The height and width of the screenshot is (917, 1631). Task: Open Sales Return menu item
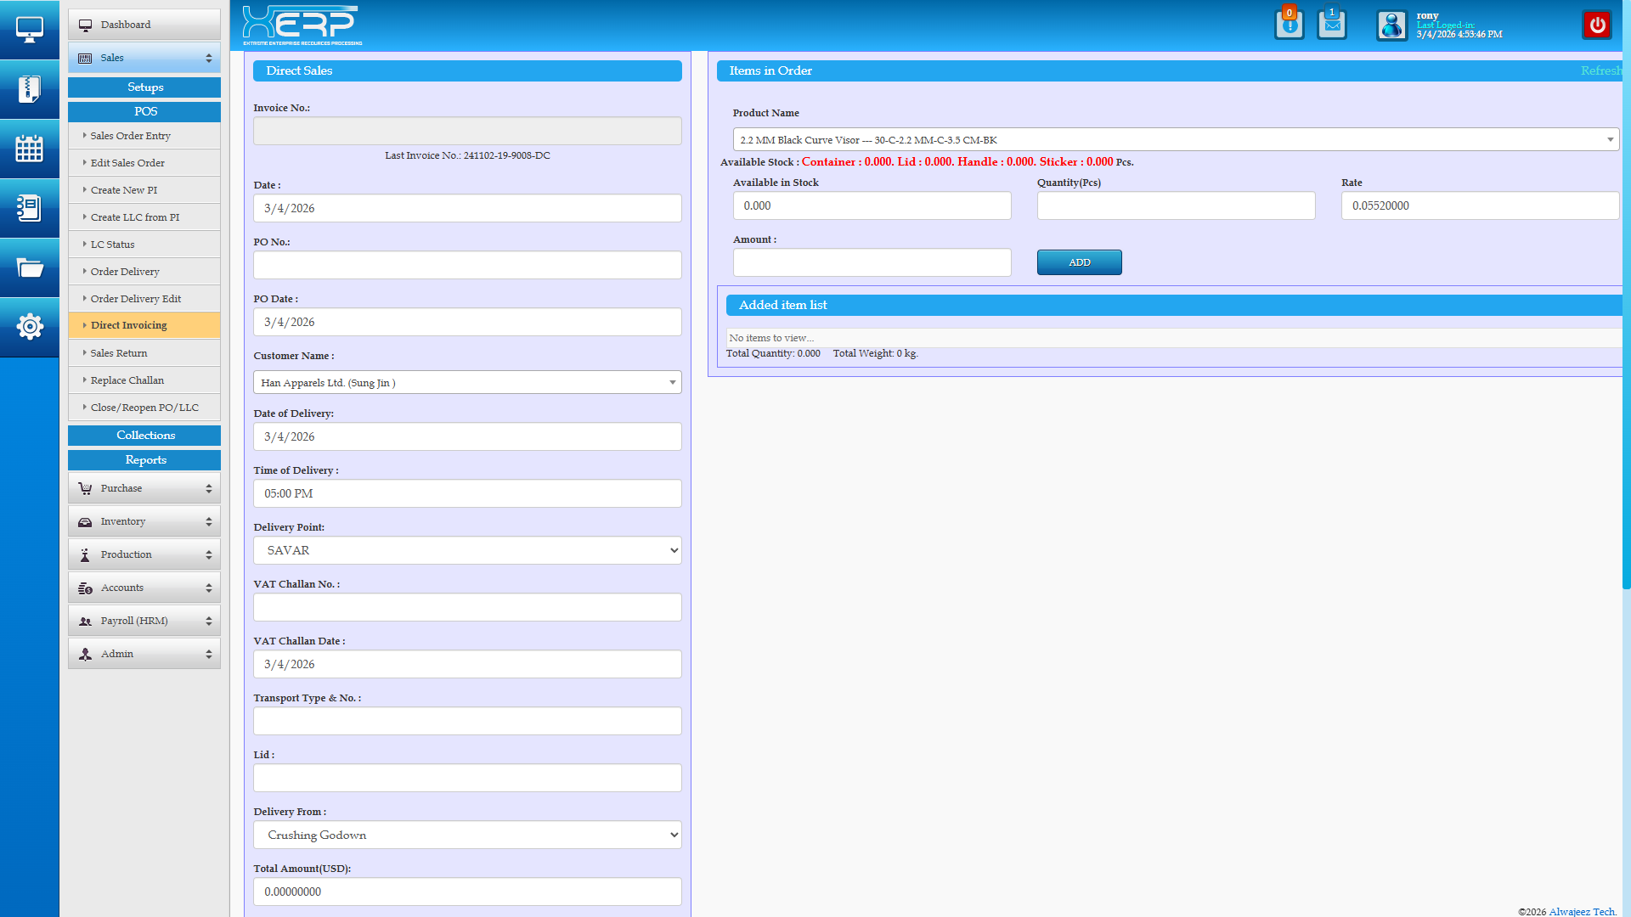[x=119, y=353]
